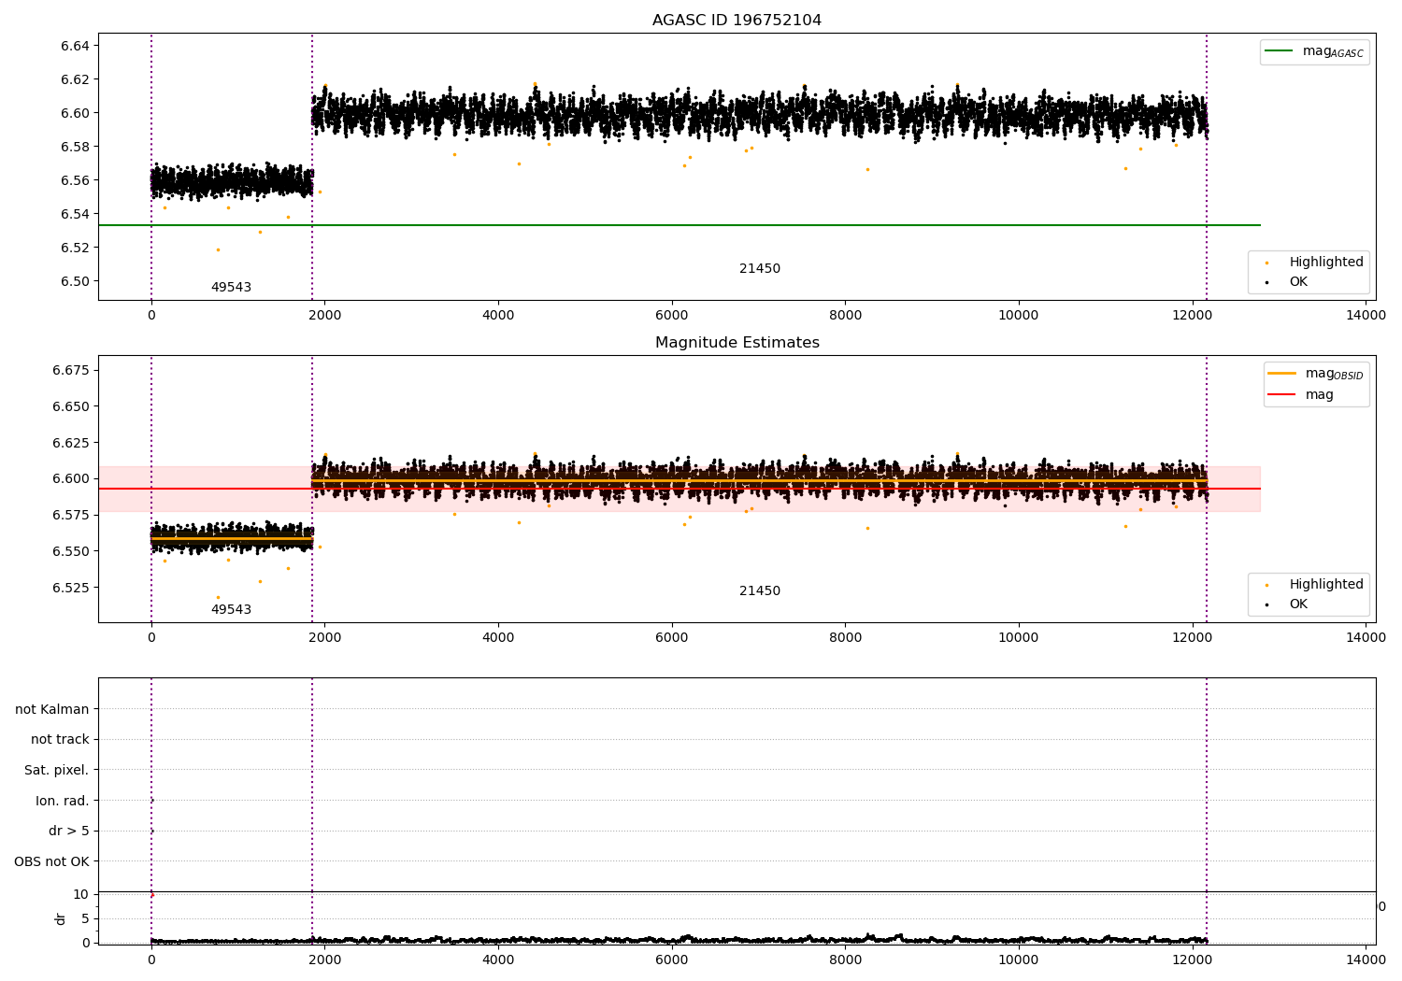Screen dimensions: 1402x981
Task: Click x-axis tick 4000 under Magnitude Estimates panel
Action: coord(498,638)
